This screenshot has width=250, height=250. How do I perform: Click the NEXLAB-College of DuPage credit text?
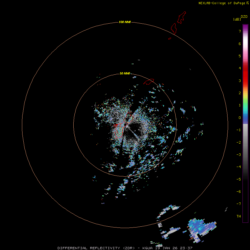[222, 3]
